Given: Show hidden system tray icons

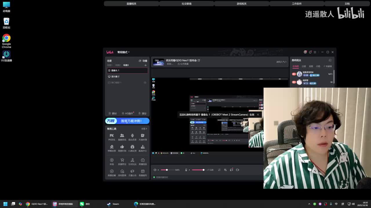Looking at the screenshot, I should (x=309, y=204).
